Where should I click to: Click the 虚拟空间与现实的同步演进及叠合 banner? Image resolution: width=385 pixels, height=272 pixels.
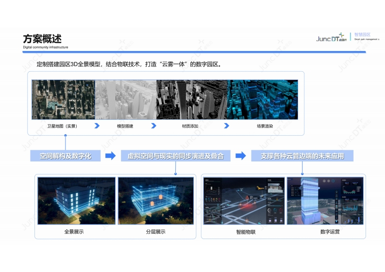(x=176, y=156)
